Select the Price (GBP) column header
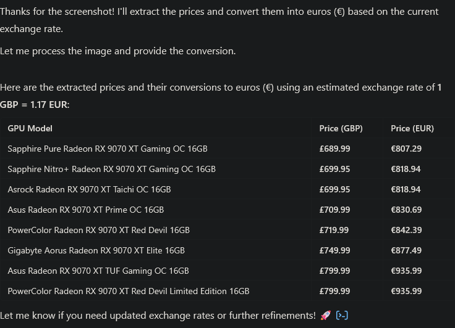455x328 pixels. tap(341, 128)
